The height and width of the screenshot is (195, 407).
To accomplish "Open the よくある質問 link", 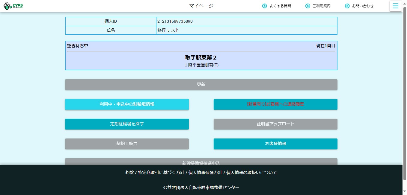I will (280, 6).
